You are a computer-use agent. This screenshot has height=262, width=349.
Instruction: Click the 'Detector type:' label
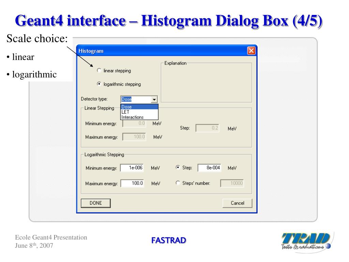point(94,99)
